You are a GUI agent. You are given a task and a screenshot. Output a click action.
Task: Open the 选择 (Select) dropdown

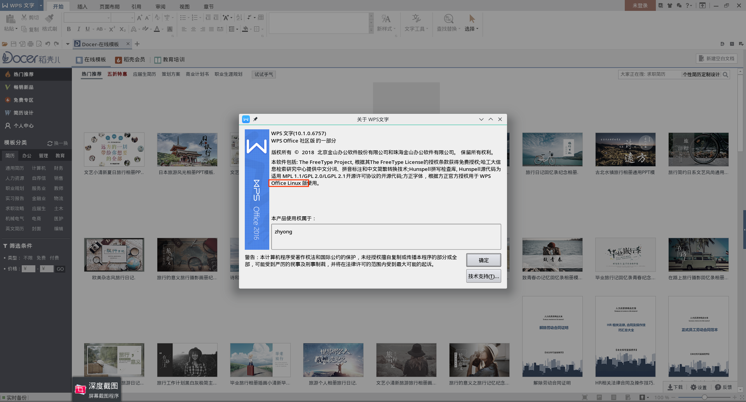tap(471, 29)
